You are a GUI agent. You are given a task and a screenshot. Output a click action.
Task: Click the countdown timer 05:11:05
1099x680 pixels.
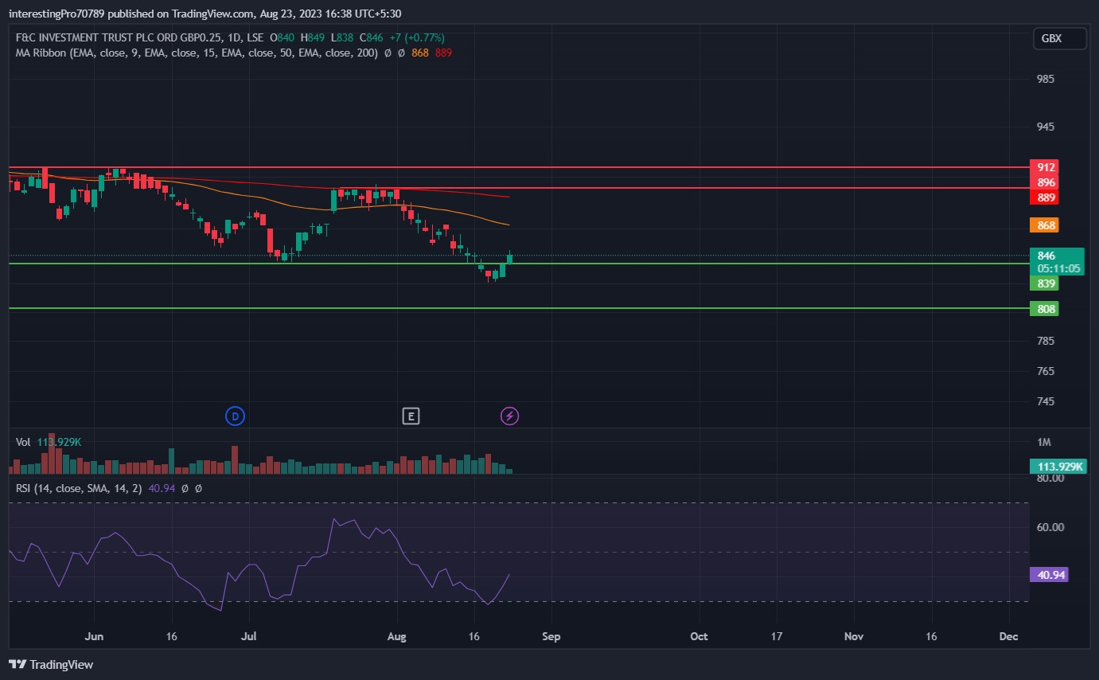pyautogui.click(x=1058, y=268)
